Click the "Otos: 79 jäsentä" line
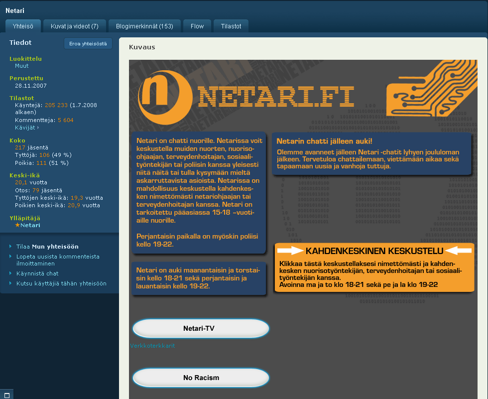This screenshot has width=488, height=399. coord(39,190)
